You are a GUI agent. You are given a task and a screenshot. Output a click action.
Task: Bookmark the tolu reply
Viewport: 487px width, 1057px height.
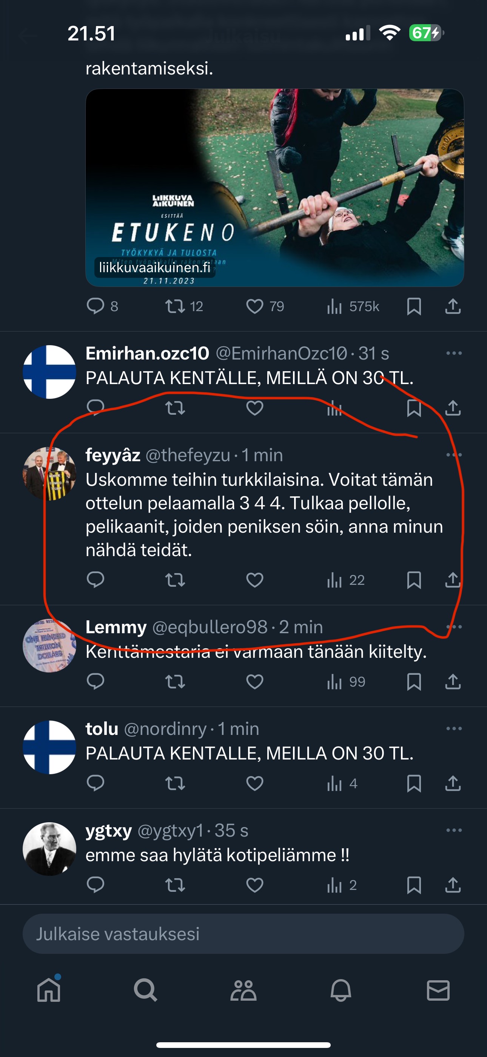(x=414, y=783)
